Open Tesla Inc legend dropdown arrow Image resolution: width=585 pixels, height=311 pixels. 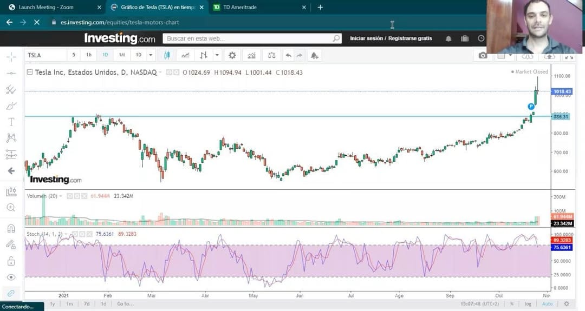tap(160, 72)
